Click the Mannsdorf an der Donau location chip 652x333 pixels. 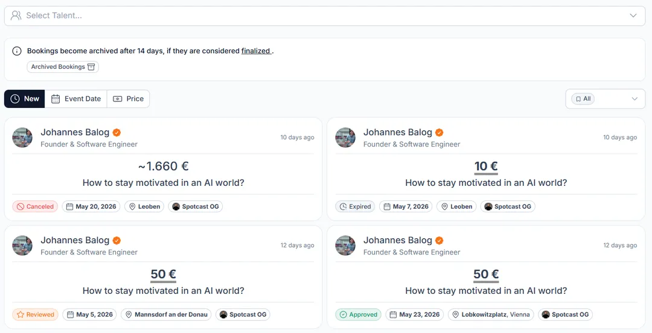click(x=167, y=315)
